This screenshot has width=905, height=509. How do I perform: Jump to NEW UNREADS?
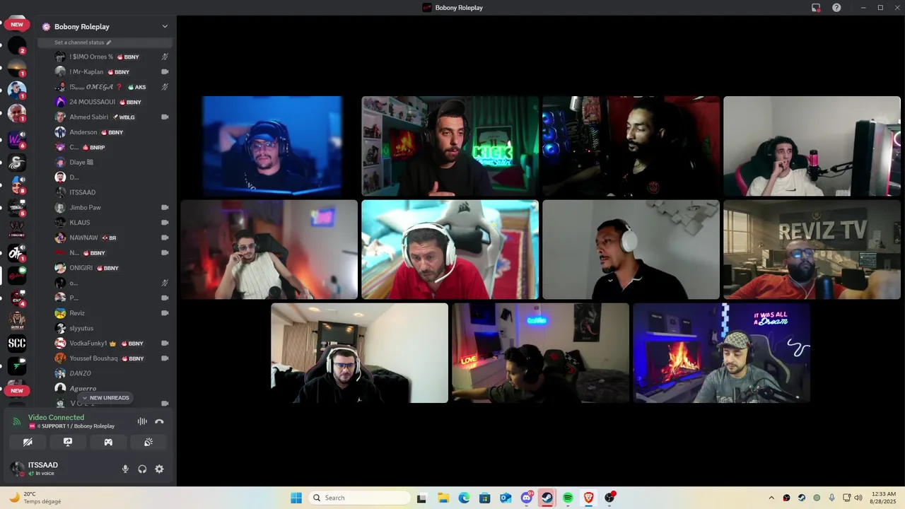click(105, 398)
